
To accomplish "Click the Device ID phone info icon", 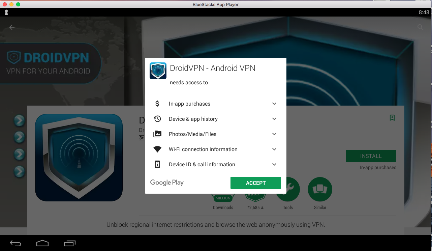I will click(157, 164).
